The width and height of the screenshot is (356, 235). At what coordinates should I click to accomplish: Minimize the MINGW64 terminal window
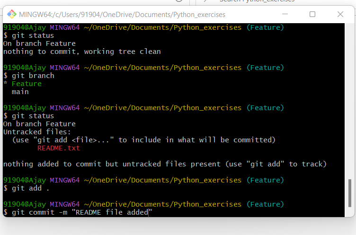point(285,14)
